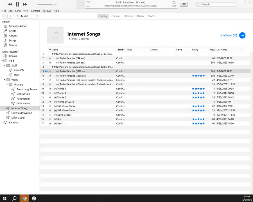The height and width of the screenshot is (202, 253).
Task: Collapse the aac-24 stream group triangle
Action: pos(53,54)
